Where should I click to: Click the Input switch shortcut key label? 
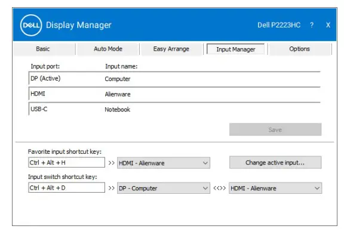[63, 177]
